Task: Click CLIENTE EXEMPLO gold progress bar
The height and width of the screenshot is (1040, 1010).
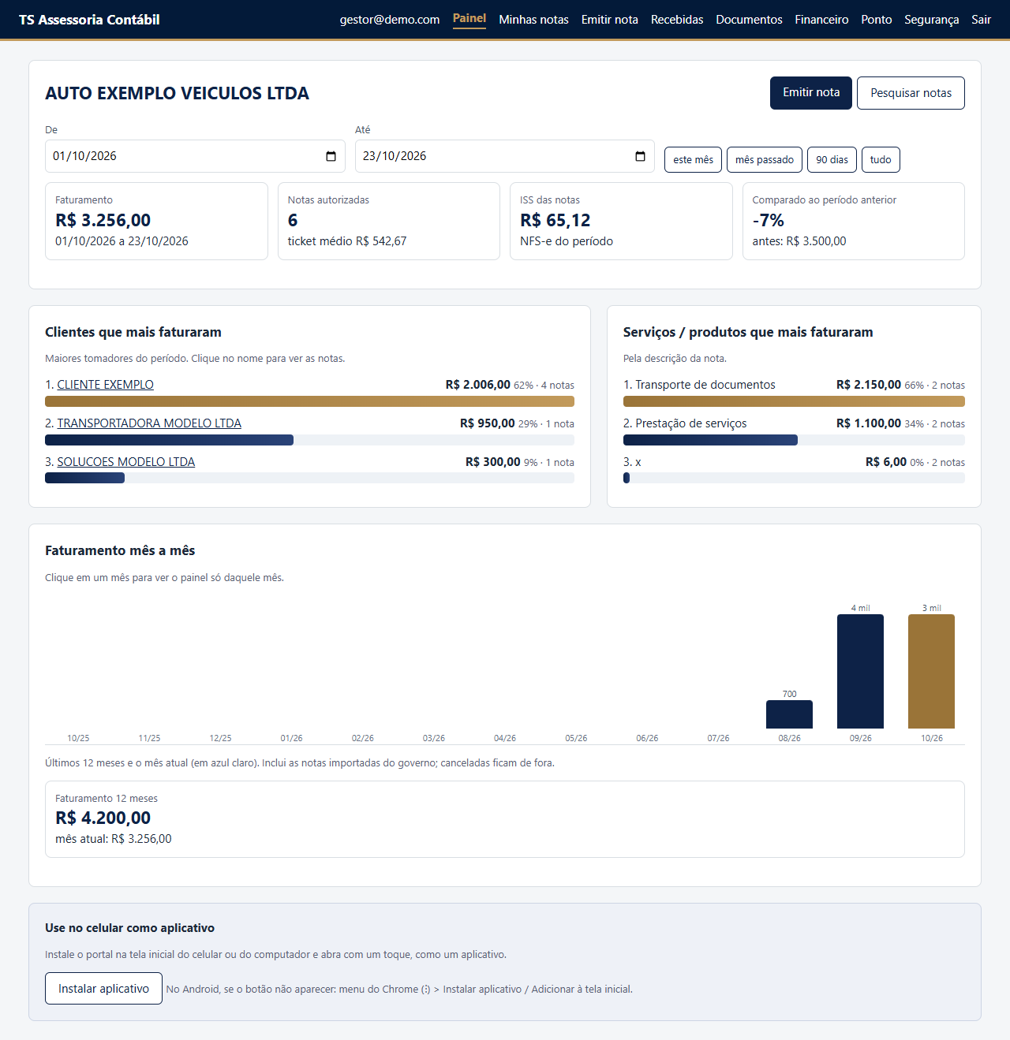Action: click(x=309, y=401)
